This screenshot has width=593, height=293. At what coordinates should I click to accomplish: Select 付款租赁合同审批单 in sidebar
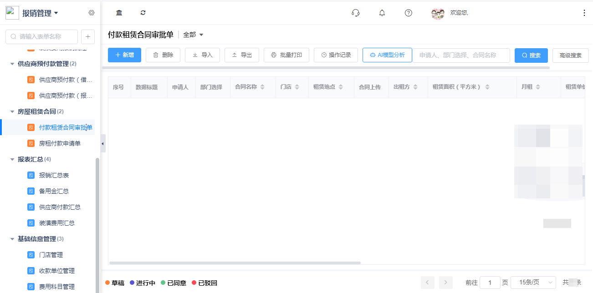click(66, 127)
